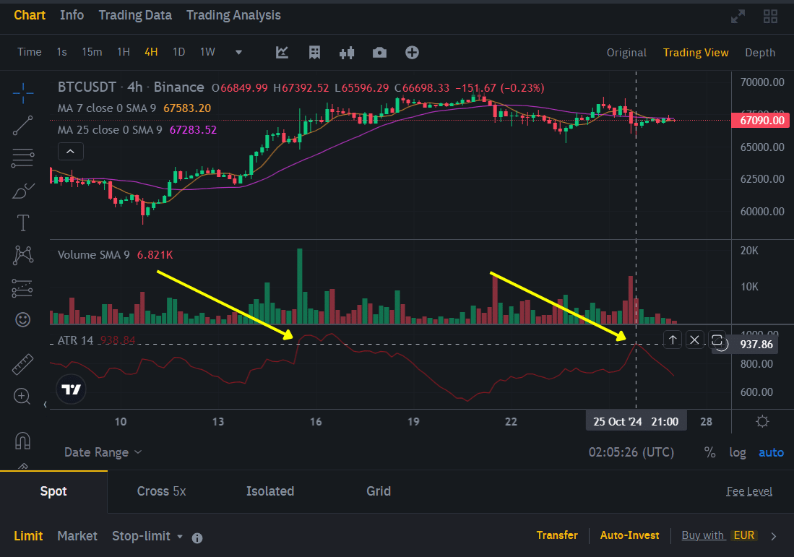Viewport: 794px width, 557px height.
Task: Pick the brush drawing tool
Action: [22, 190]
